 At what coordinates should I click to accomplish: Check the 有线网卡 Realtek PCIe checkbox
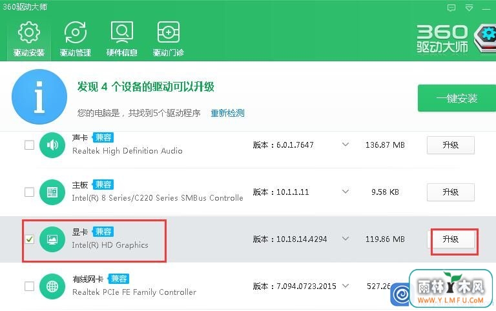(x=30, y=286)
